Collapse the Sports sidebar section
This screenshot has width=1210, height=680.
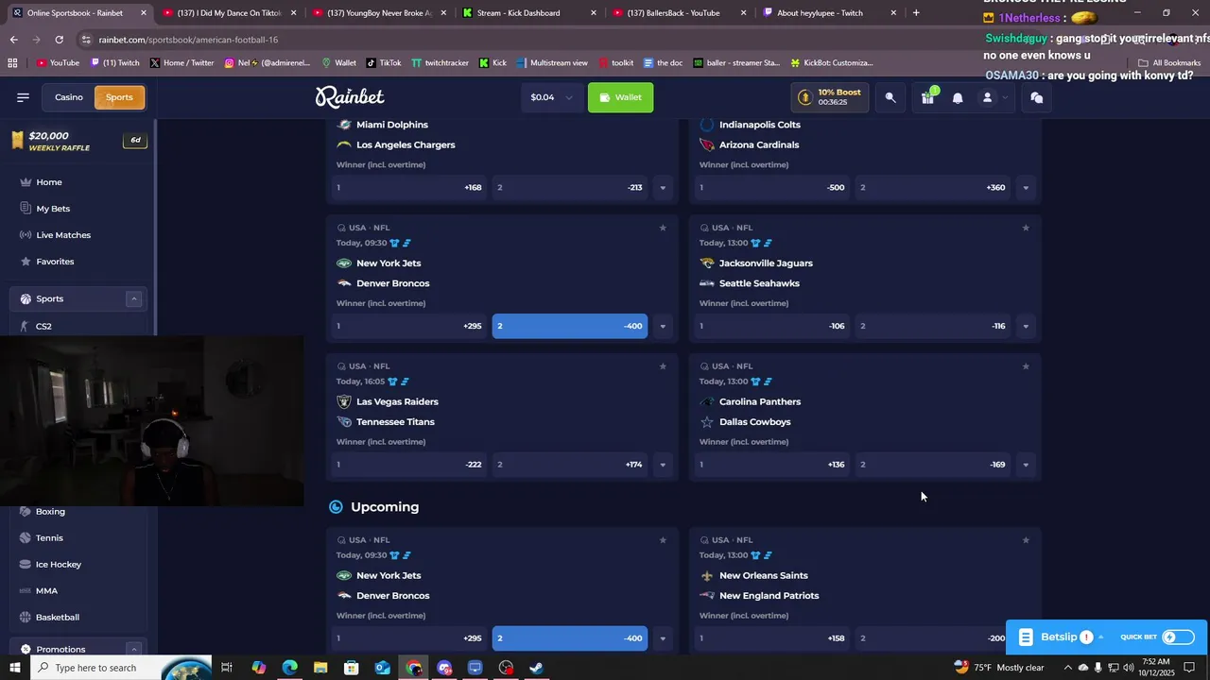[133, 298]
